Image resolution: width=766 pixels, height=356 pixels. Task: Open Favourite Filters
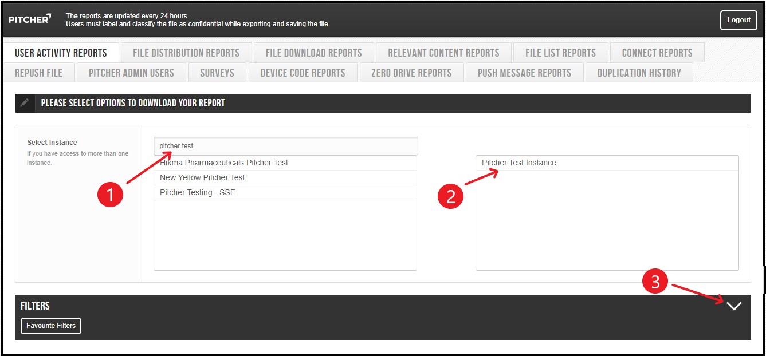tap(50, 326)
